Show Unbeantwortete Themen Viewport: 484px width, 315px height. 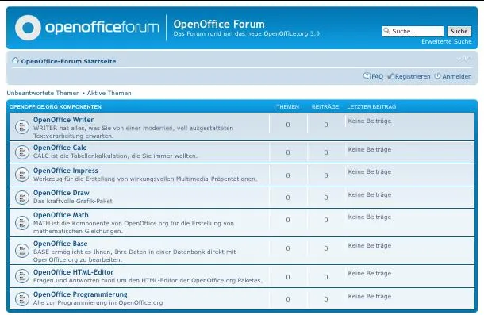pyautogui.click(x=43, y=94)
